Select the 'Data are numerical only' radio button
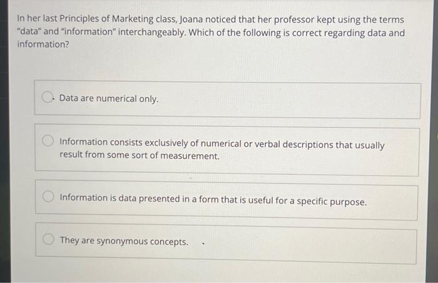This screenshot has height=283, width=438. [x=48, y=97]
